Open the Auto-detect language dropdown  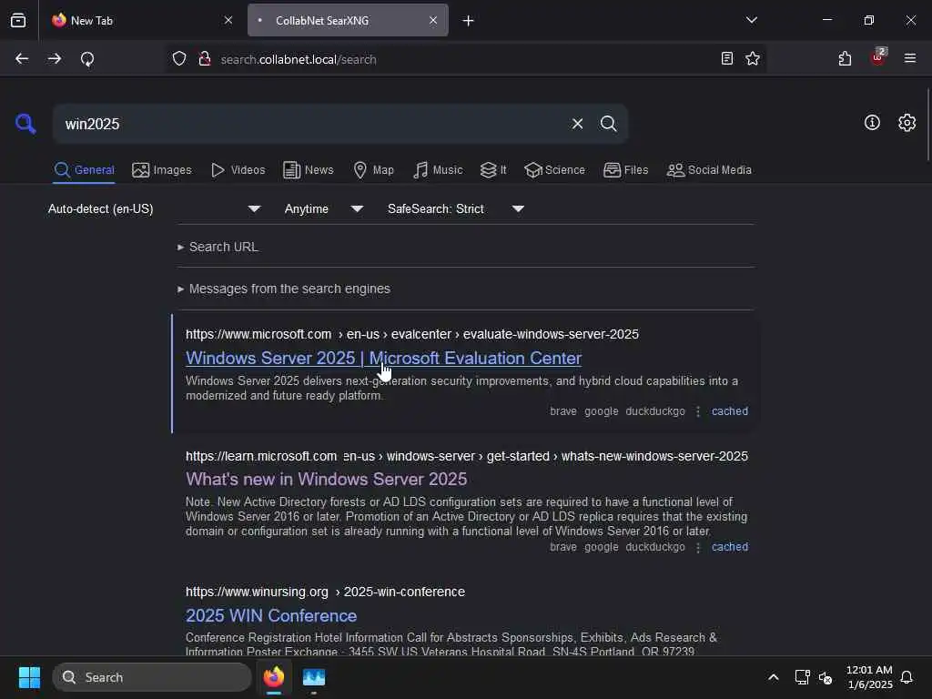pyautogui.click(x=154, y=208)
